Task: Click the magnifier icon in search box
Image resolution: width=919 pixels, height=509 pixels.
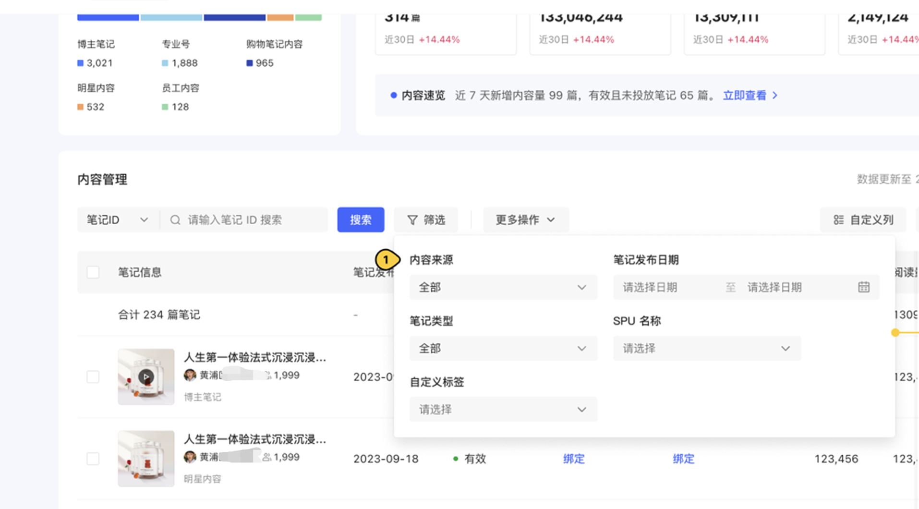Action: pyautogui.click(x=175, y=220)
